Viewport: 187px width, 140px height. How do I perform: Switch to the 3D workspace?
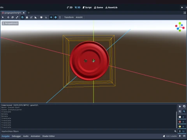tap(78, 7)
